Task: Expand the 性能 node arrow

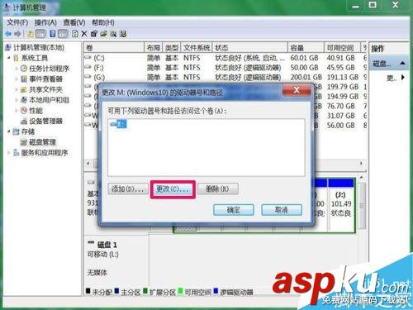Action: tap(17, 111)
